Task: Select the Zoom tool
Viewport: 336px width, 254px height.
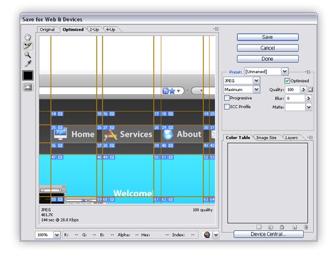Action: (28, 55)
